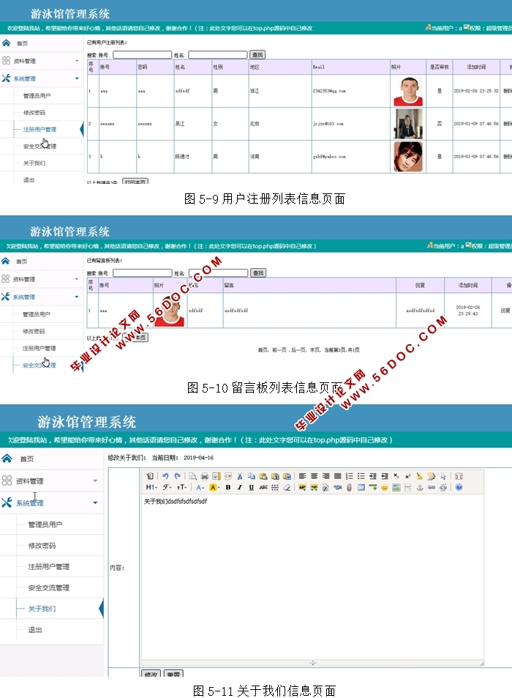The width and height of the screenshot is (512, 698).
Task: Open the font size (тT) dropdown
Action: pos(182,487)
